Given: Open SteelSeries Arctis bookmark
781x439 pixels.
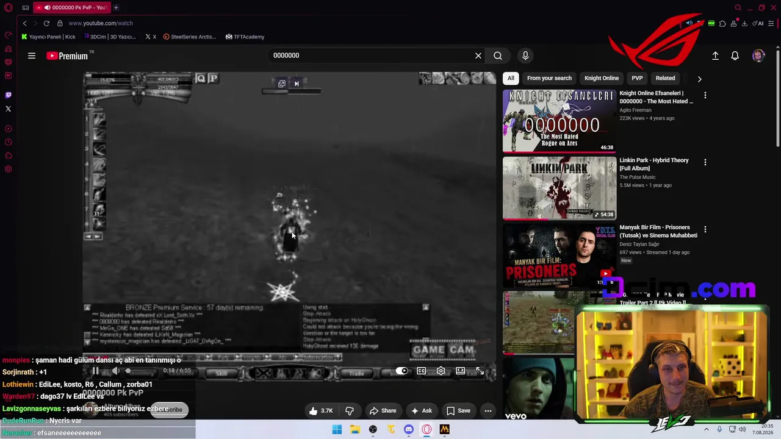Looking at the screenshot, I should point(190,37).
